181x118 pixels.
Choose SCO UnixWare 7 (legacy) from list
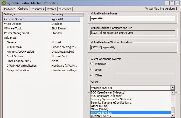click(x=130, y=96)
